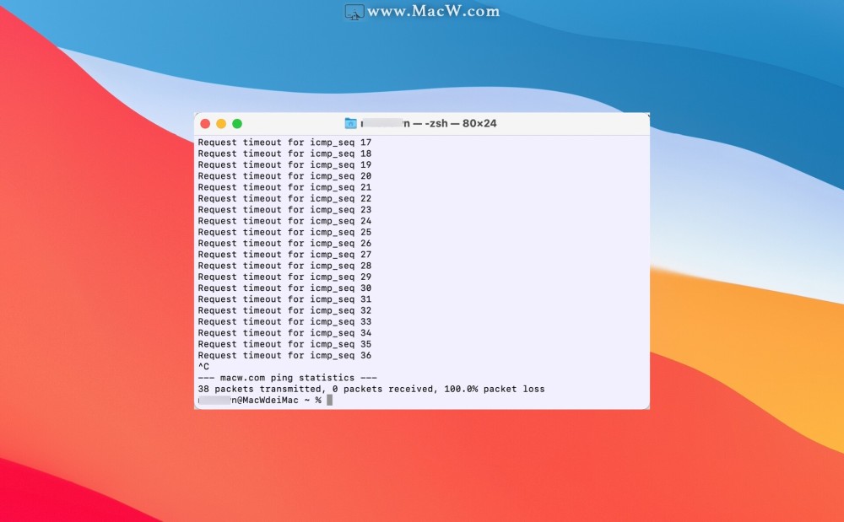Click the line 'Request timeout for icmp_seq 22'
Screen dimensions: 844x522
(x=284, y=198)
